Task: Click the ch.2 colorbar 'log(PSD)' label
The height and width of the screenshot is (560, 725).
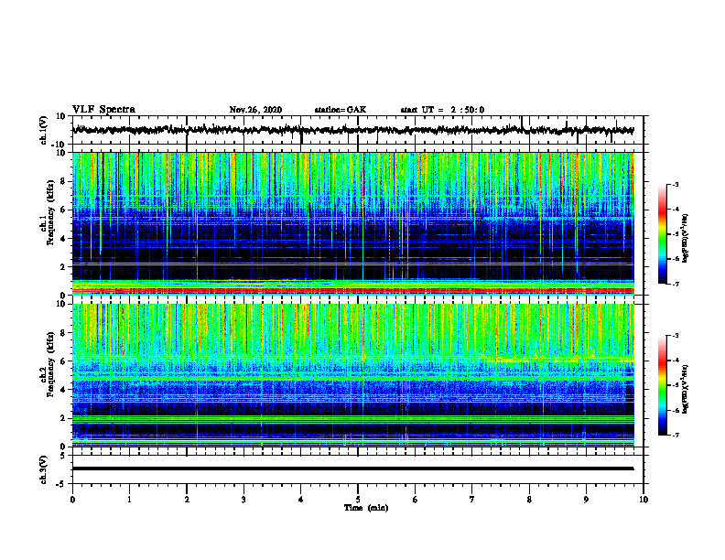Action: click(685, 389)
